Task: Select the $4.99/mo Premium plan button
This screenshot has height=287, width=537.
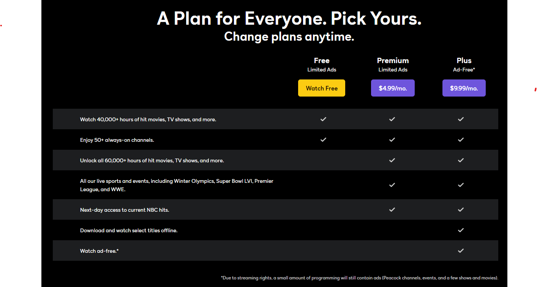Action: coord(393,88)
